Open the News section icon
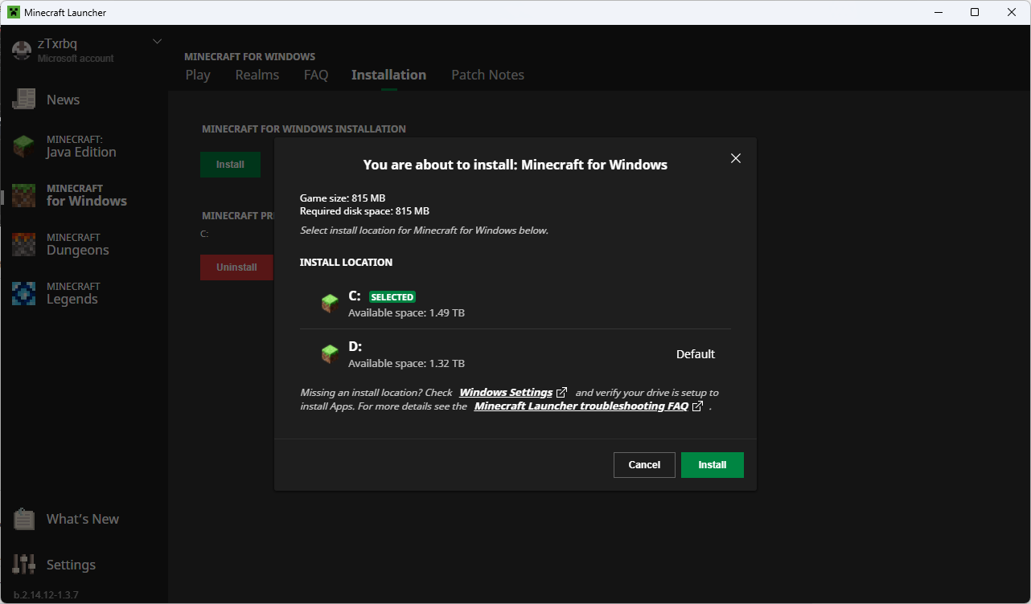 point(24,100)
